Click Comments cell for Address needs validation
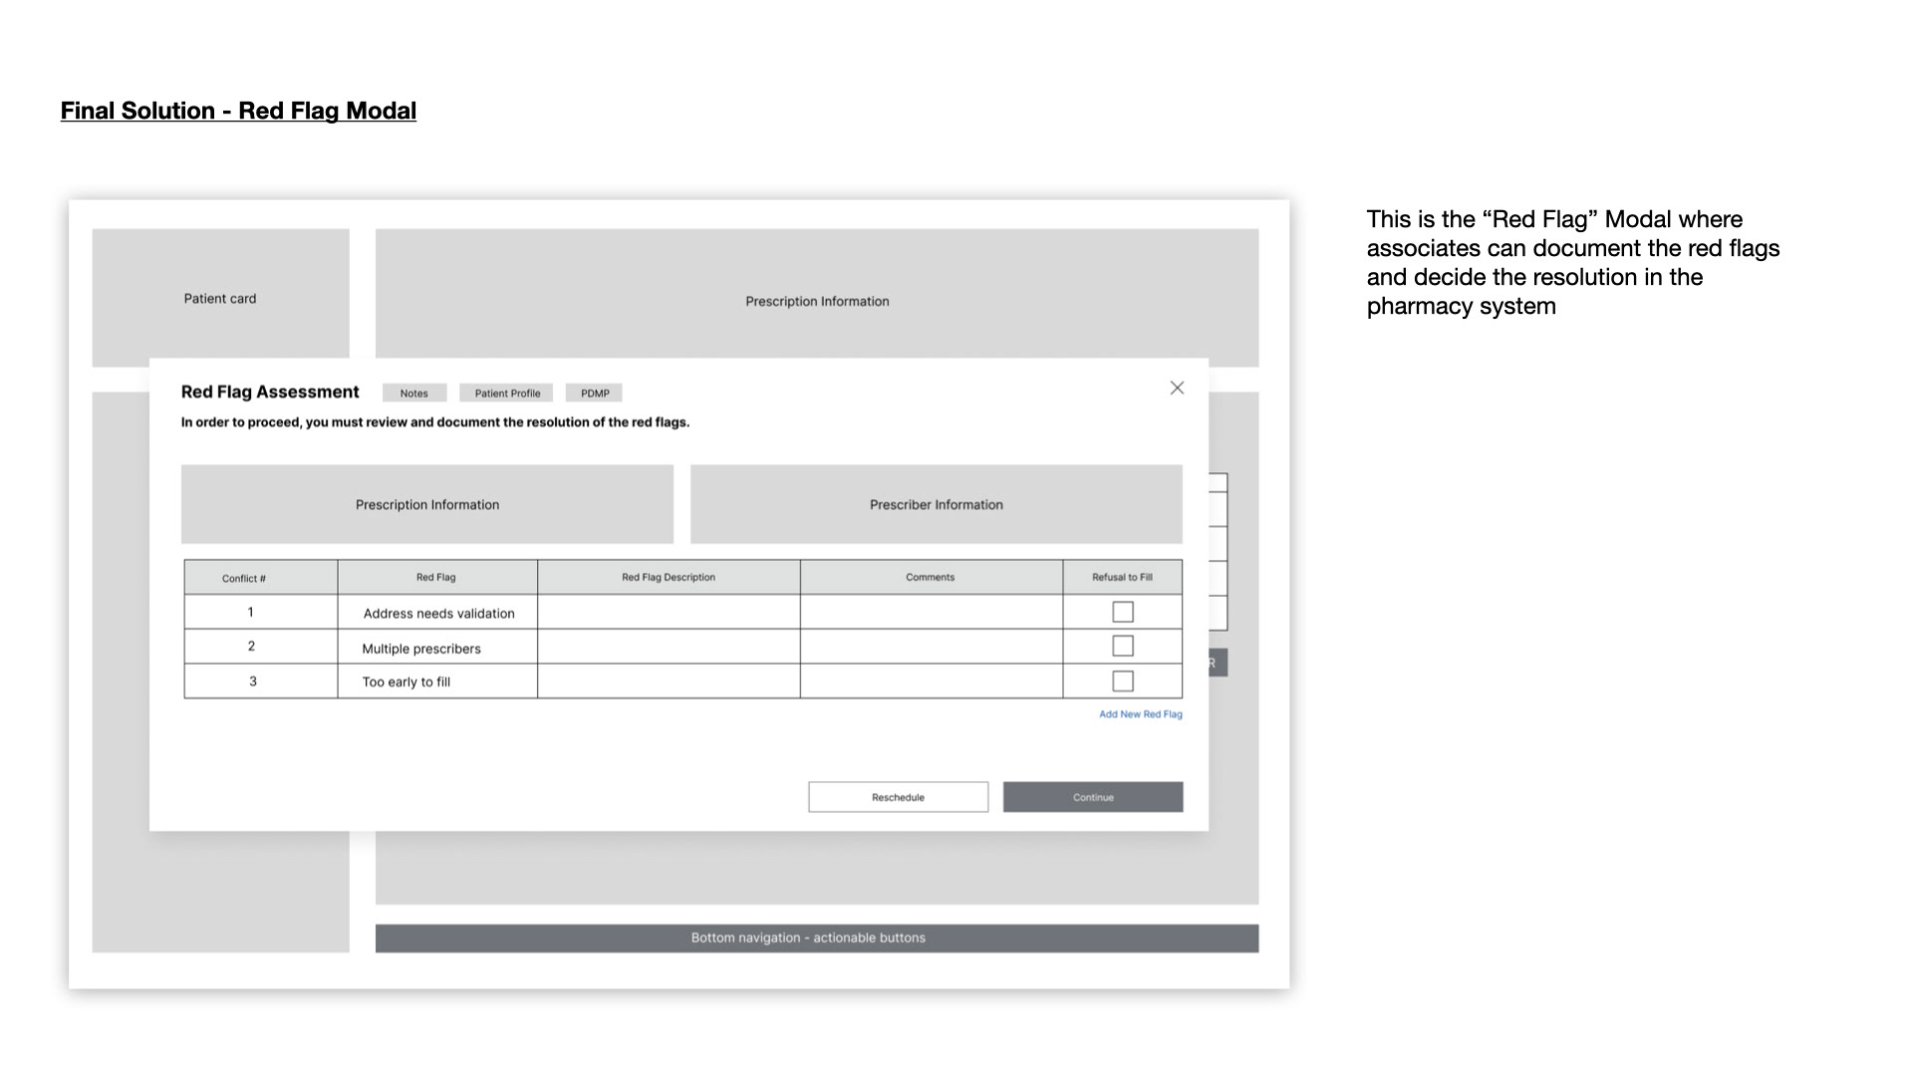1913x1076 pixels. [931, 612]
